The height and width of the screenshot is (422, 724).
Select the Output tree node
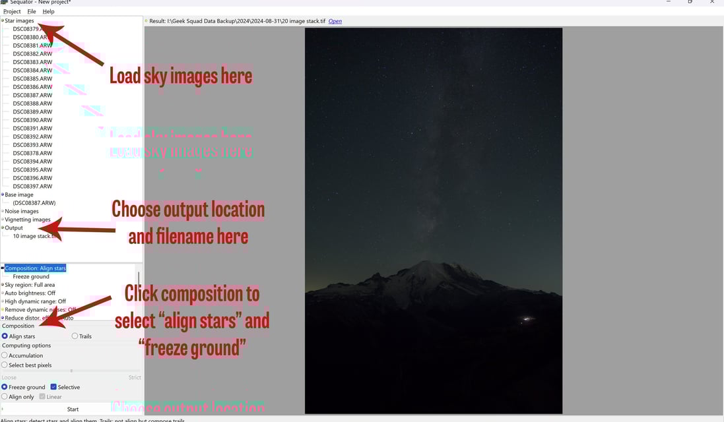coord(14,228)
